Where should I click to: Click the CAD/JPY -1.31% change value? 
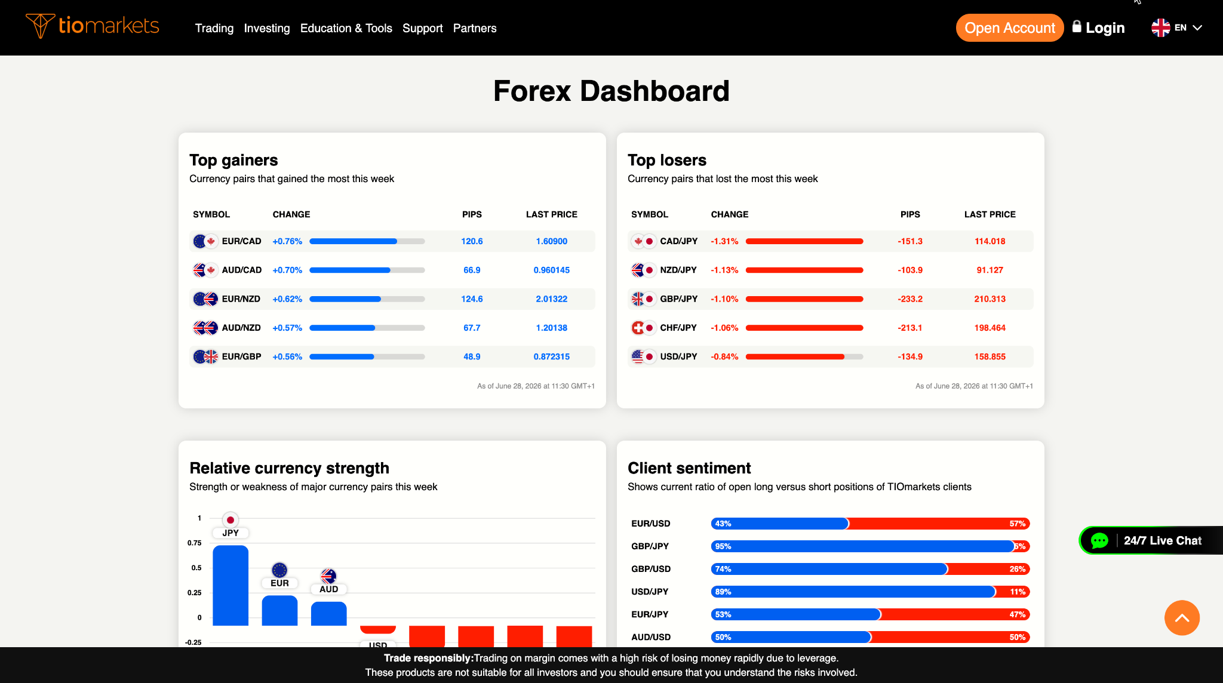tap(724, 241)
